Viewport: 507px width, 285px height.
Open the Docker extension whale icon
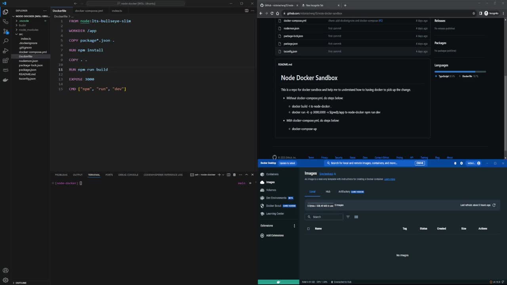6,80
